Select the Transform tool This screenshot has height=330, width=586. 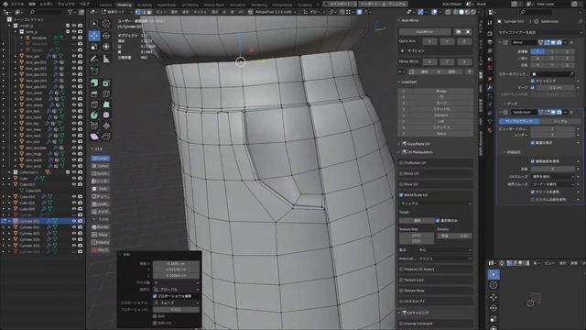tap(106, 47)
